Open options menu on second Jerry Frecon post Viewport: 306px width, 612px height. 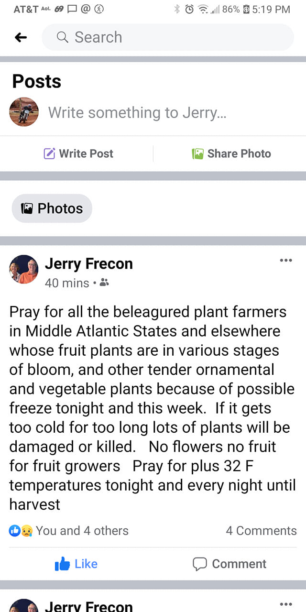pyautogui.click(x=285, y=604)
